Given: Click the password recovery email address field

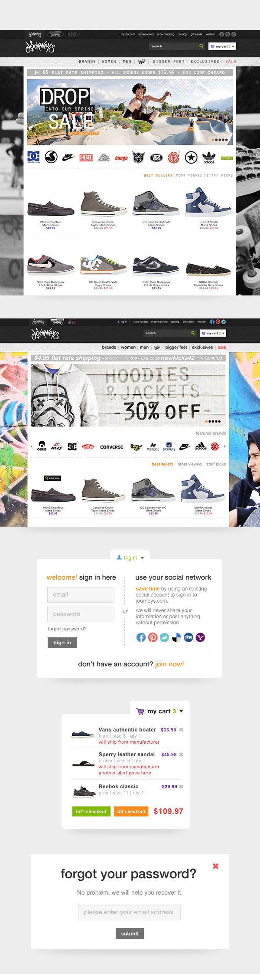Looking at the screenshot, I should pos(129,912).
